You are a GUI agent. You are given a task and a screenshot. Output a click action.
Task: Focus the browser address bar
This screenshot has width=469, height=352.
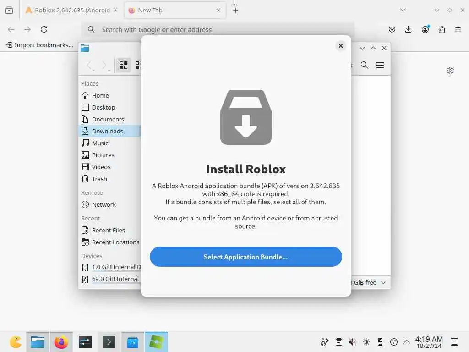click(218, 30)
